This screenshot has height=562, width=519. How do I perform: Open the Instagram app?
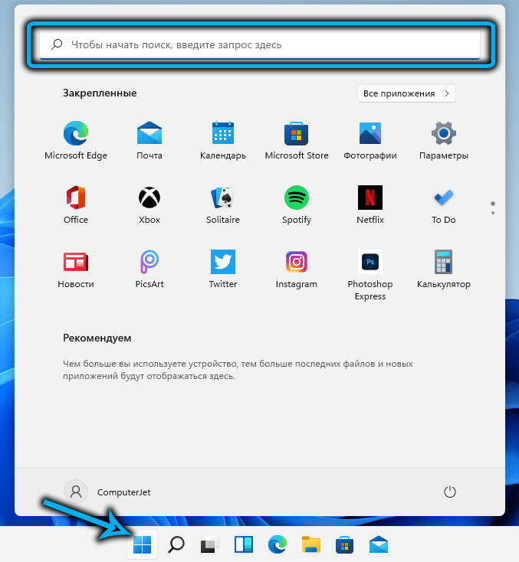coord(296,263)
